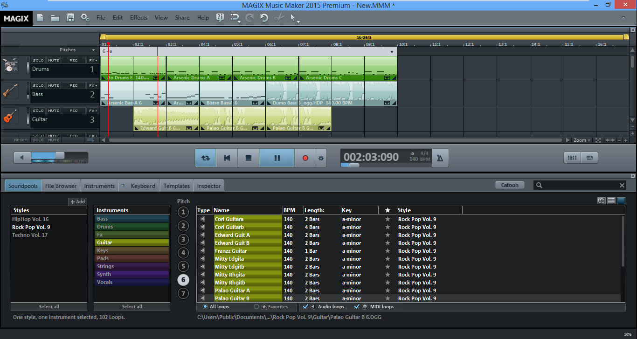Mute the Drums track
The width and height of the screenshot is (637, 339).
click(54, 61)
